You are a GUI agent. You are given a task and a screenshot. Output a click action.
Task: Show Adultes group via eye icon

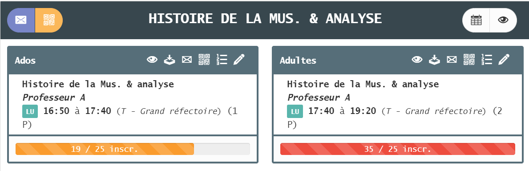[x=417, y=60]
